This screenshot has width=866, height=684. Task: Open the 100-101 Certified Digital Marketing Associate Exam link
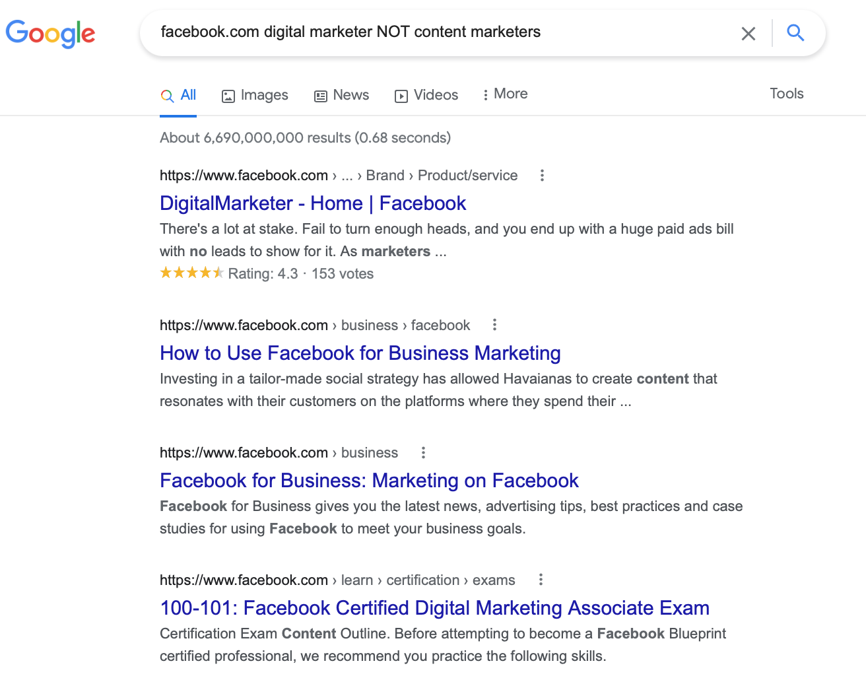(434, 608)
